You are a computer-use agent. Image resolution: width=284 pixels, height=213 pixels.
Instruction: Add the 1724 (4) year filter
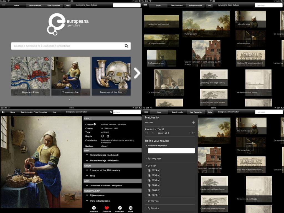click(149, 171)
